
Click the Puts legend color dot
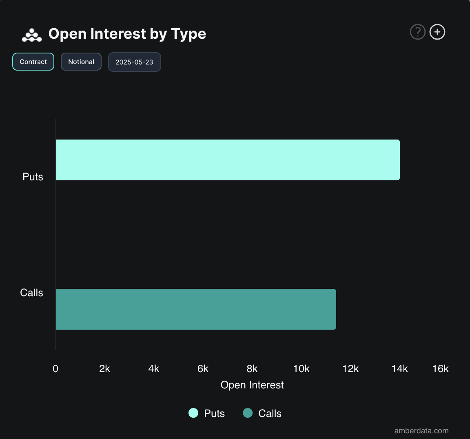[193, 413]
